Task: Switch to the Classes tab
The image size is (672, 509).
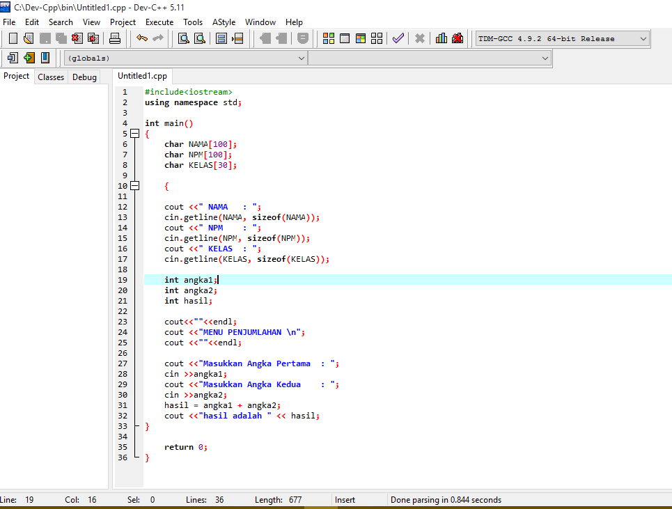Action: click(x=50, y=77)
